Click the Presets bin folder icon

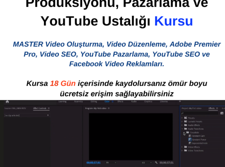[186, 118]
